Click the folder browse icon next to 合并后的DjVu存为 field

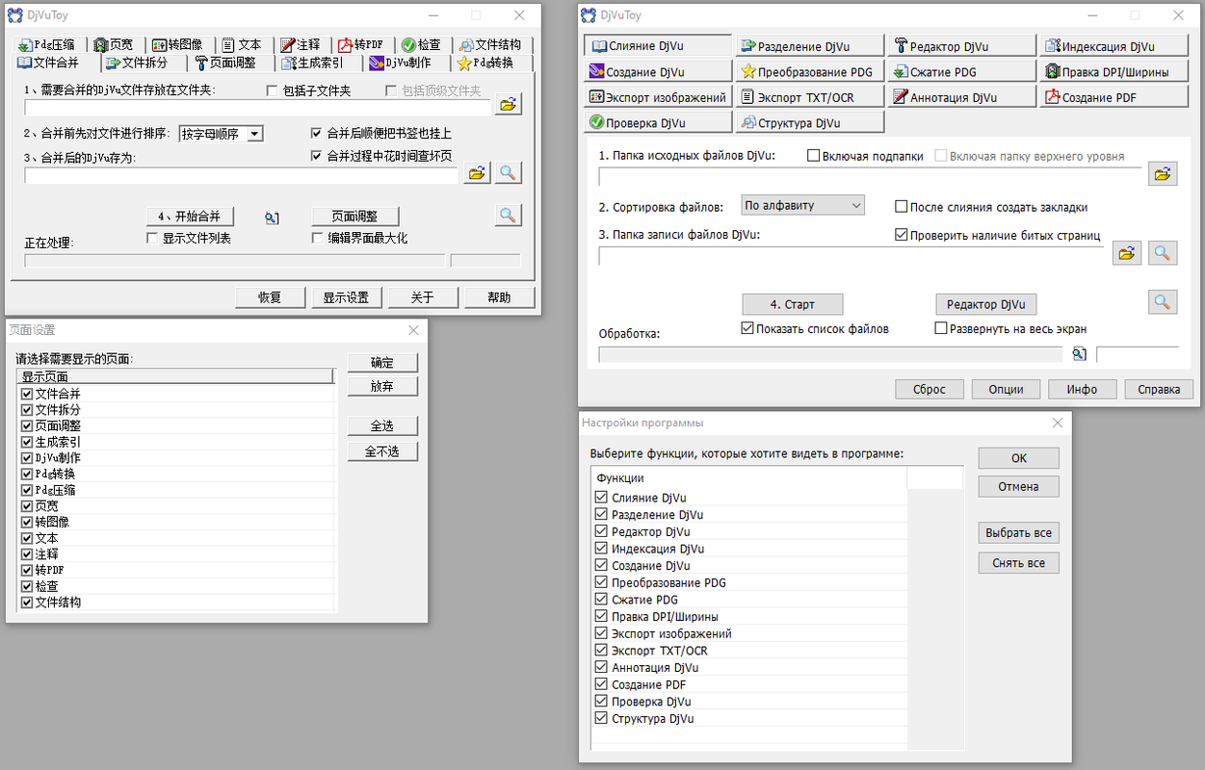(x=476, y=173)
